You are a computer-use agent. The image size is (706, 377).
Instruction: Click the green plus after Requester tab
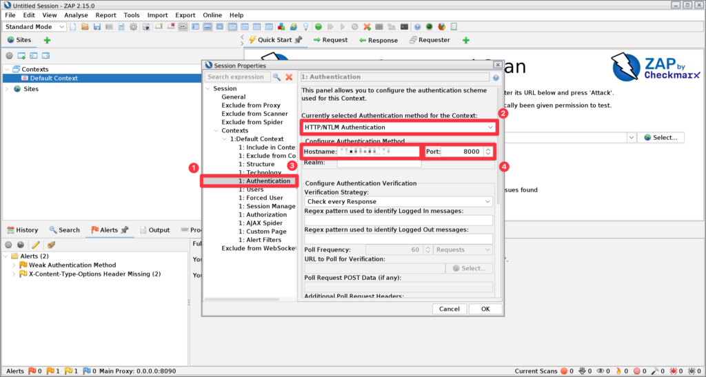pos(466,40)
